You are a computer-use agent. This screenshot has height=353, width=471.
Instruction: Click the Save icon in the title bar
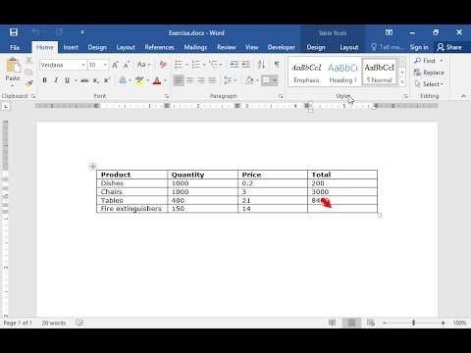tap(14, 32)
